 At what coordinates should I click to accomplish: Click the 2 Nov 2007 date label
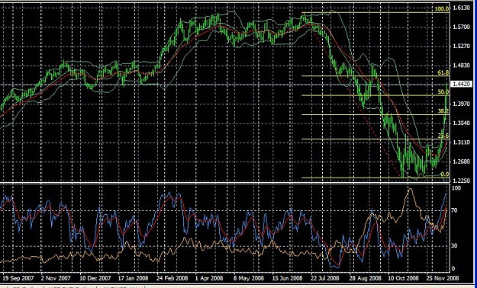[x=56, y=278]
